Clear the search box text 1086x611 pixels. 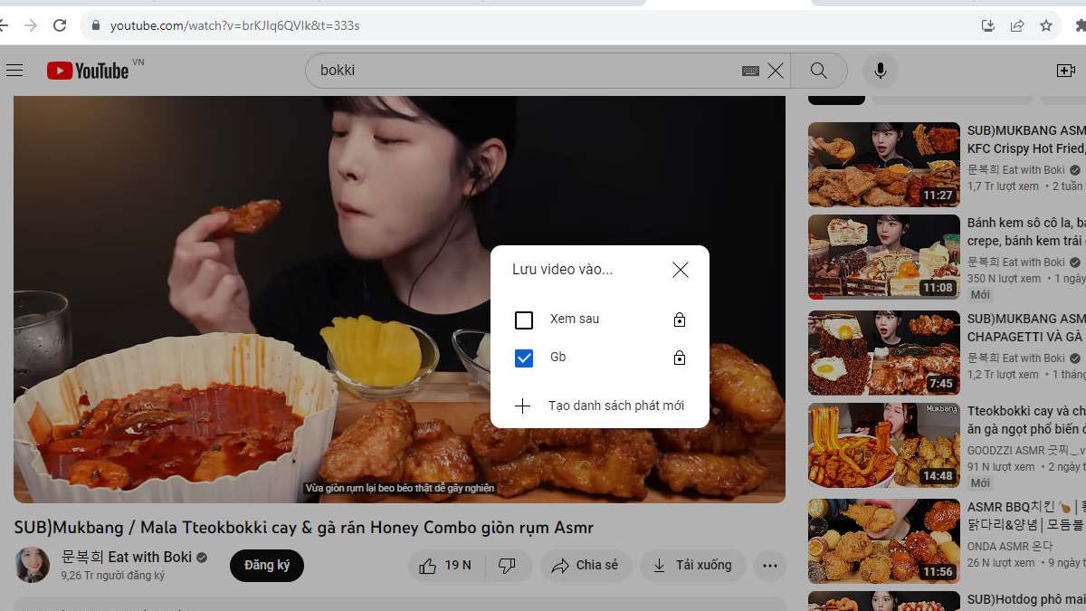(776, 71)
